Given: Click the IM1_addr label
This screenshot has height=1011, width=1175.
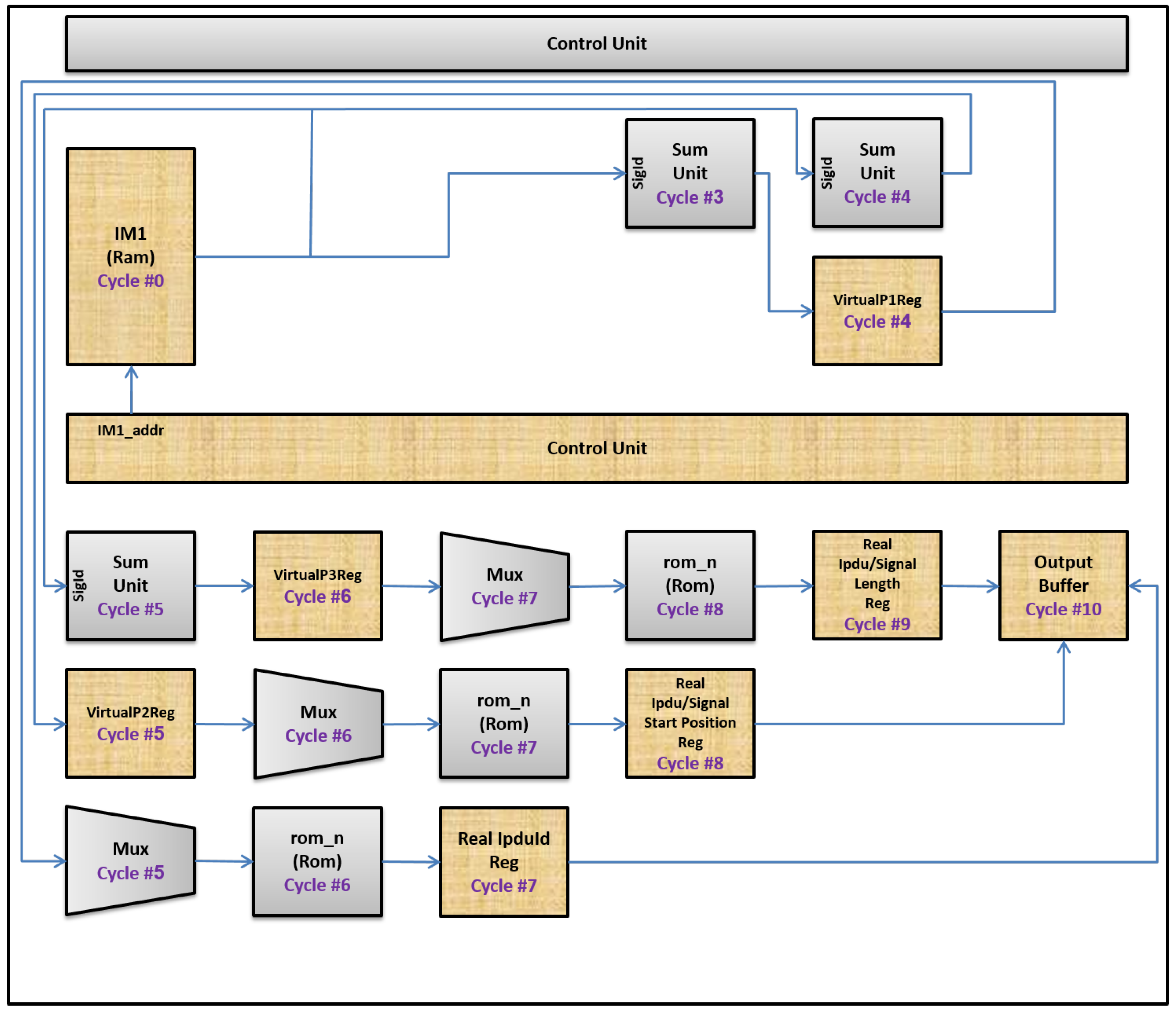Looking at the screenshot, I should [130, 430].
